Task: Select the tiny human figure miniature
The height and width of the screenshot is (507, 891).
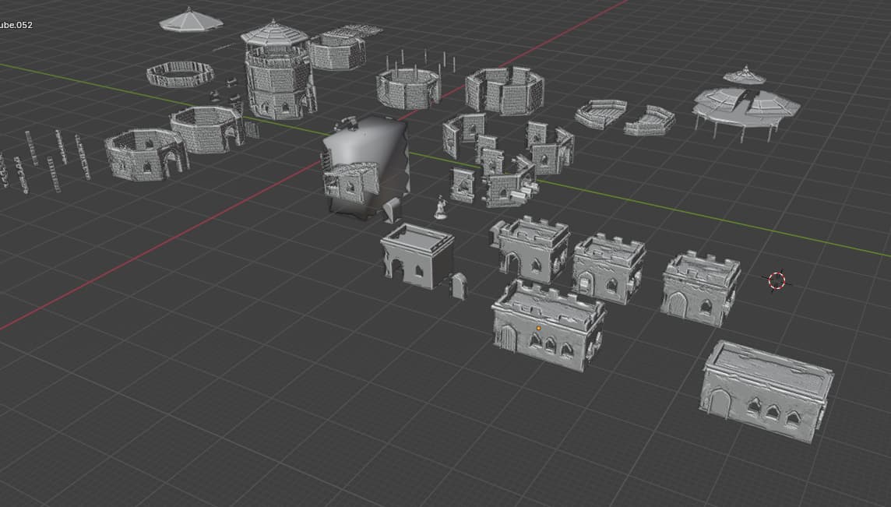Action: [x=440, y=208]
